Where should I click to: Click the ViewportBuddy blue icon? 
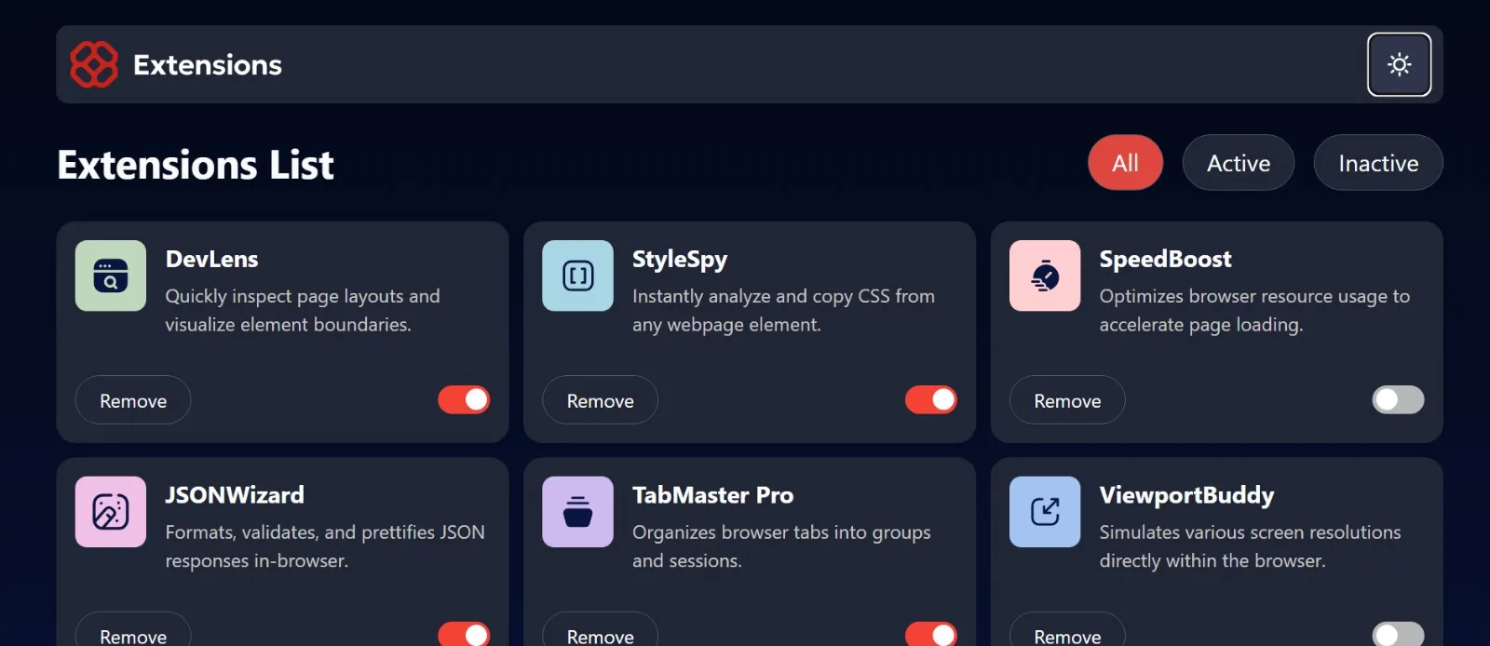pos(1045,512)
